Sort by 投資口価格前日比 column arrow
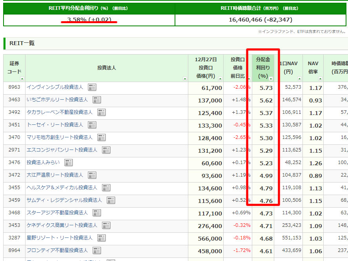Screen dimensions: 348x261 click(249, 79)
